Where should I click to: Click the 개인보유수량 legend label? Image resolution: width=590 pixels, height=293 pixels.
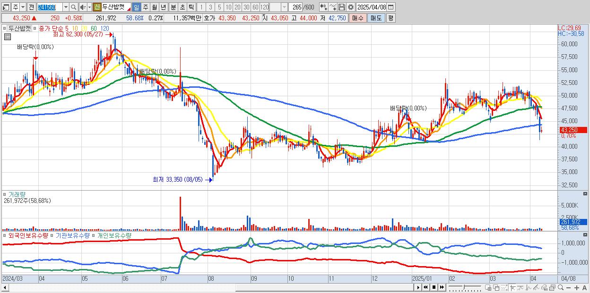coord(114,235)
